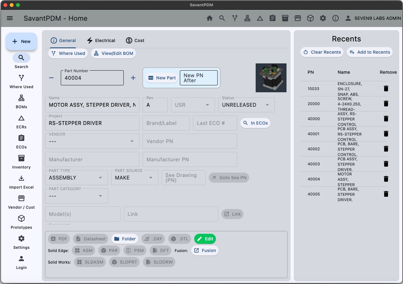The image size is (403, 284).
Task: Increment part number with plus button
Action: tap(133, 78)
